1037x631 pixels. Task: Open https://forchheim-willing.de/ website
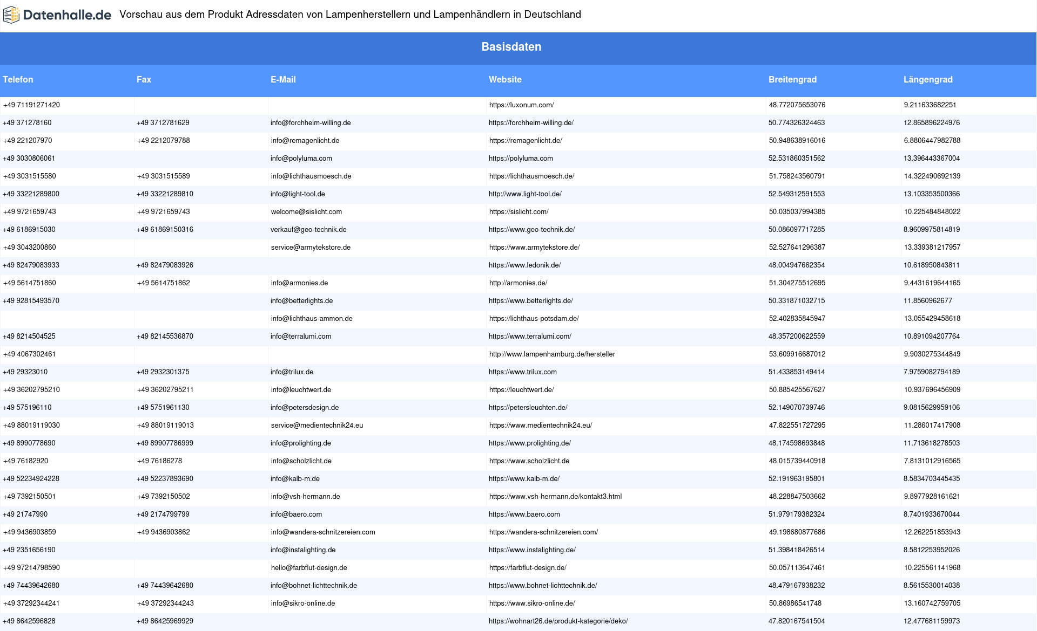(x=531, y=123)
